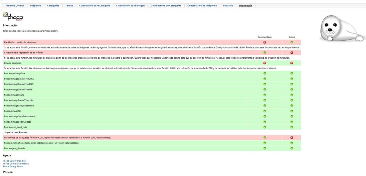Click the seal mascot image
The height and width of the screenshot is (176, 366).
point(341,29)
